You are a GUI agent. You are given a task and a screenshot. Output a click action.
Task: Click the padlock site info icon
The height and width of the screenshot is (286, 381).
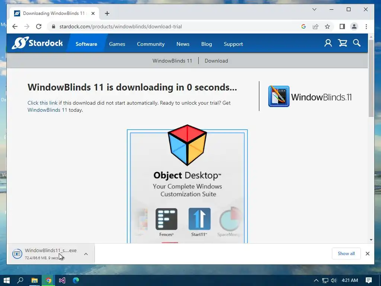pyautogui.click(x=54, y=26)
